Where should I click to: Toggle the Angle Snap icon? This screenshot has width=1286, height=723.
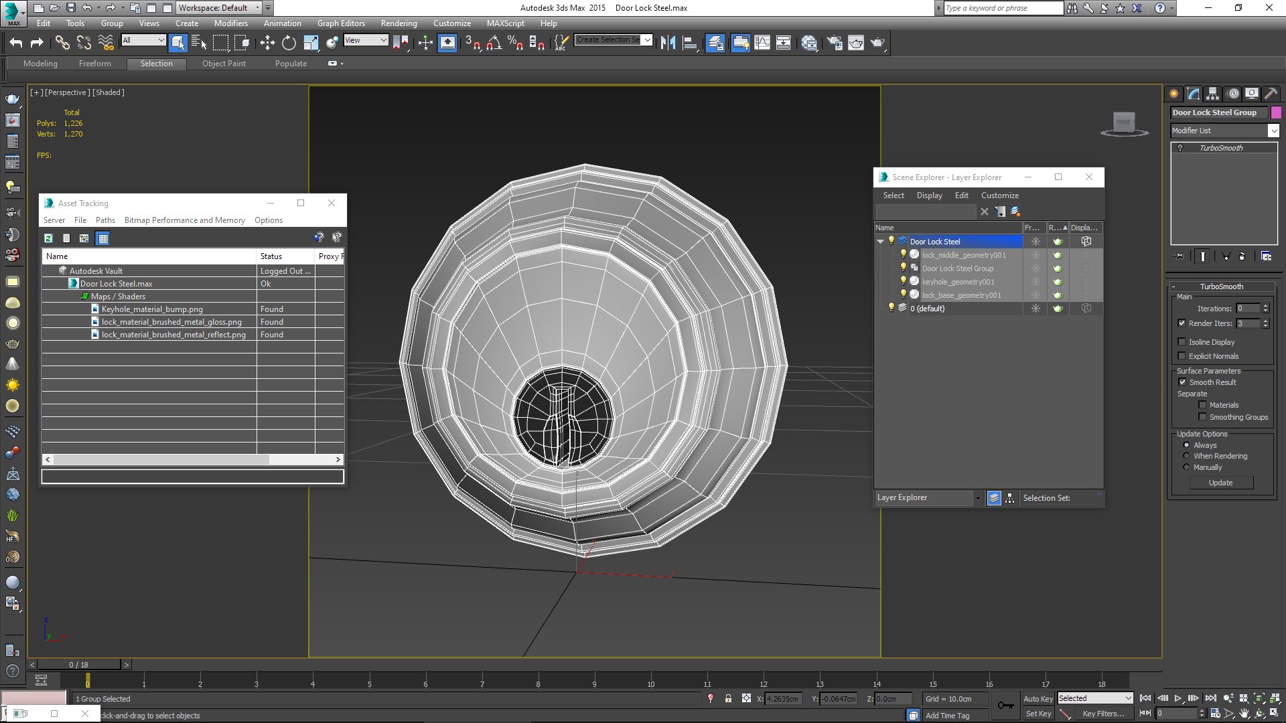coord(494,43)
